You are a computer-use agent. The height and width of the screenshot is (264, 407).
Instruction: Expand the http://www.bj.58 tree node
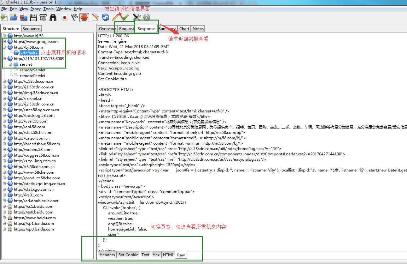point(4,36)
